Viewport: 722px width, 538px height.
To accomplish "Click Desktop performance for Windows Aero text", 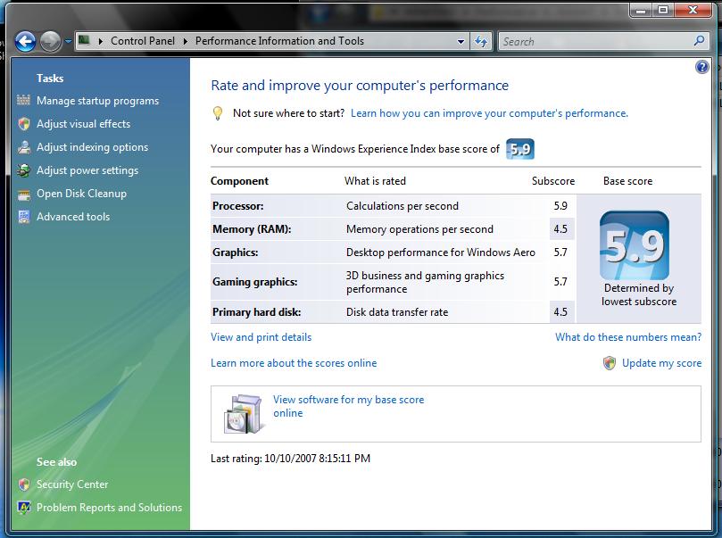I will coord(441,252).
